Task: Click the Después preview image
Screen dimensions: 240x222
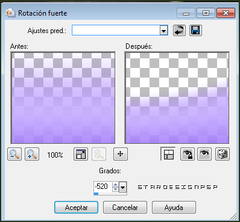Action: [177, 98]
